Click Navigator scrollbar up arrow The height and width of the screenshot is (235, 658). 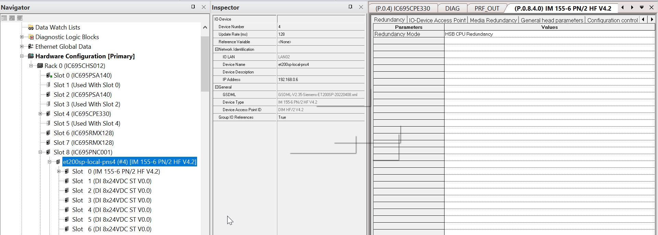[x=205, y=27]
